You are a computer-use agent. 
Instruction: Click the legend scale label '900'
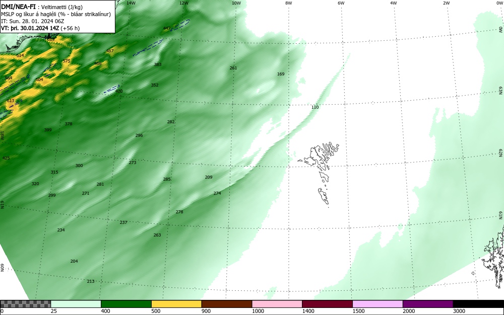tap(206, 311)
